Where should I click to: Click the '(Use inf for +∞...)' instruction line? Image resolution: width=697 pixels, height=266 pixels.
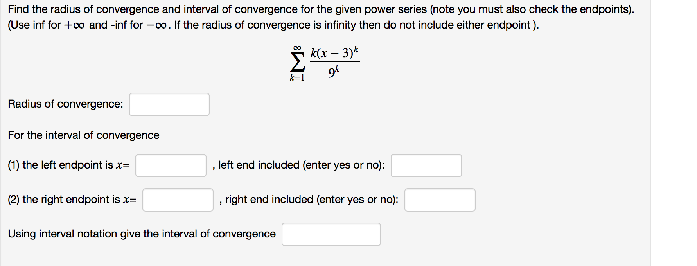(273, 25)
